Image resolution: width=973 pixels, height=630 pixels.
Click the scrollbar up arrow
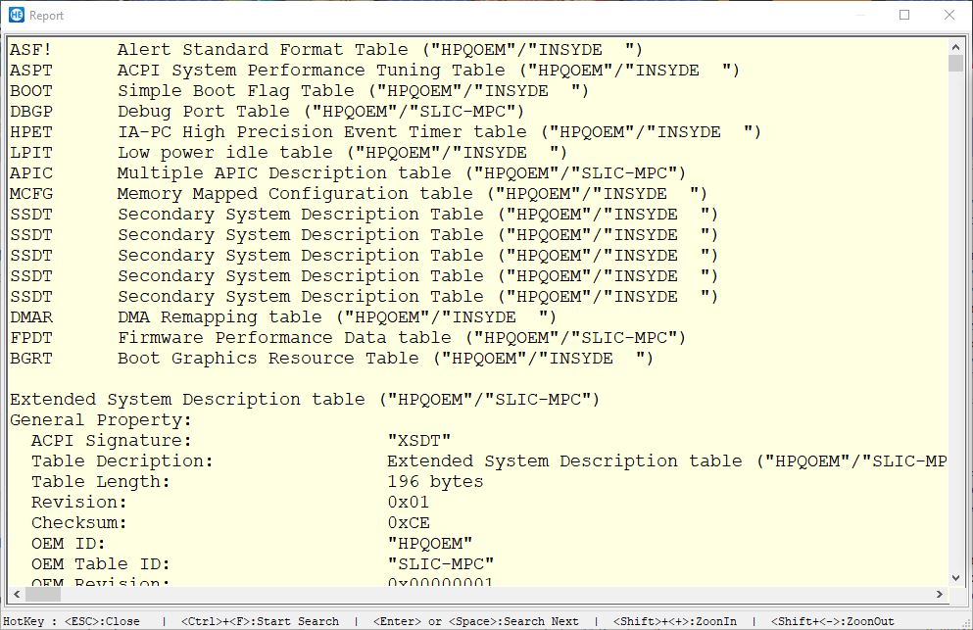tap(956, 45)
